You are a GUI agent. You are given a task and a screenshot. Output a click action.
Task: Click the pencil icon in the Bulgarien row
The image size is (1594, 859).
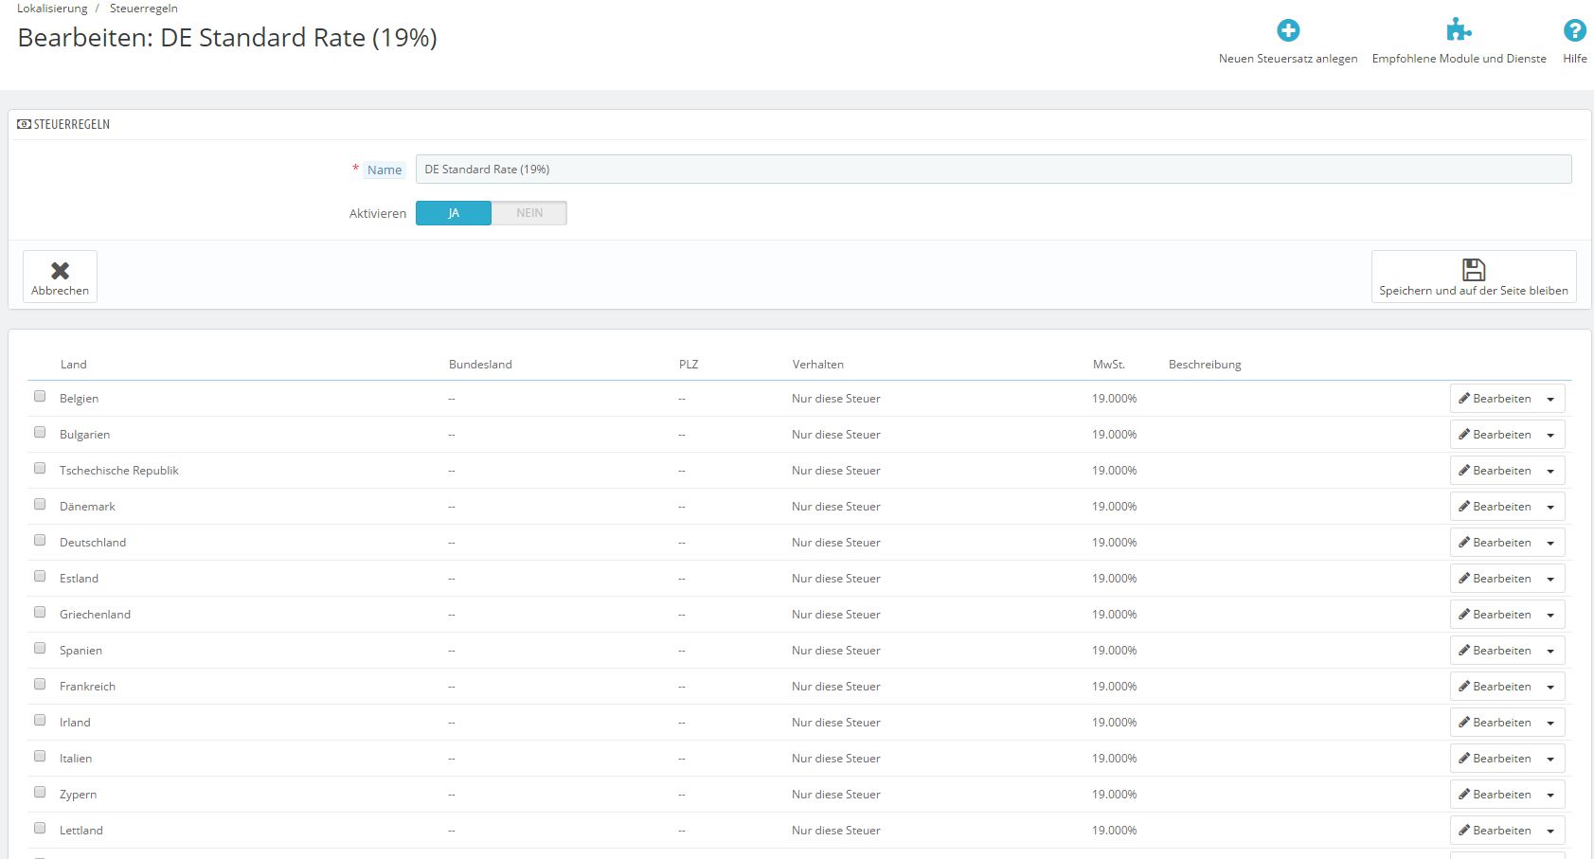point(1464,435)
